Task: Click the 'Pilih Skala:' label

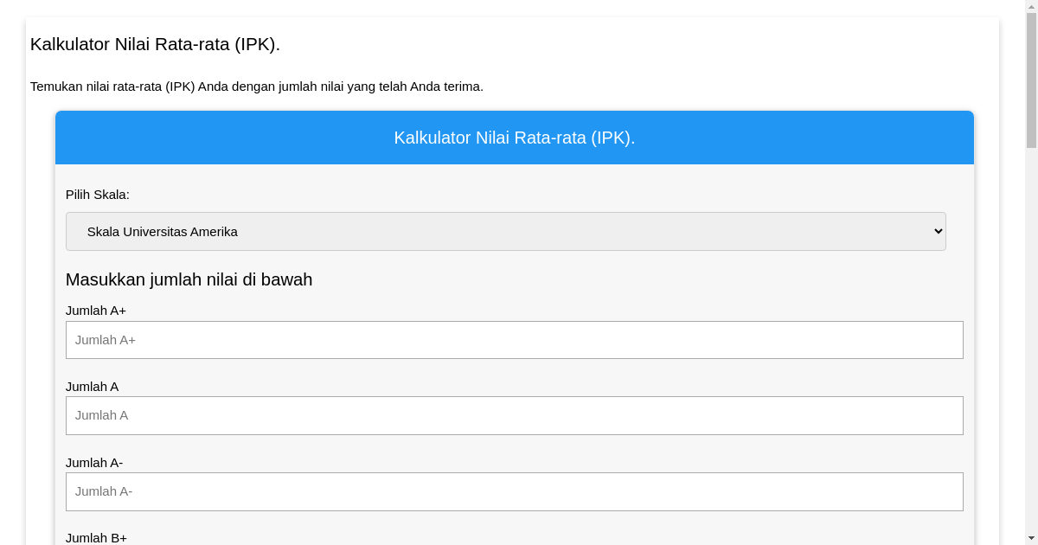Action: (x=98, y=195)
